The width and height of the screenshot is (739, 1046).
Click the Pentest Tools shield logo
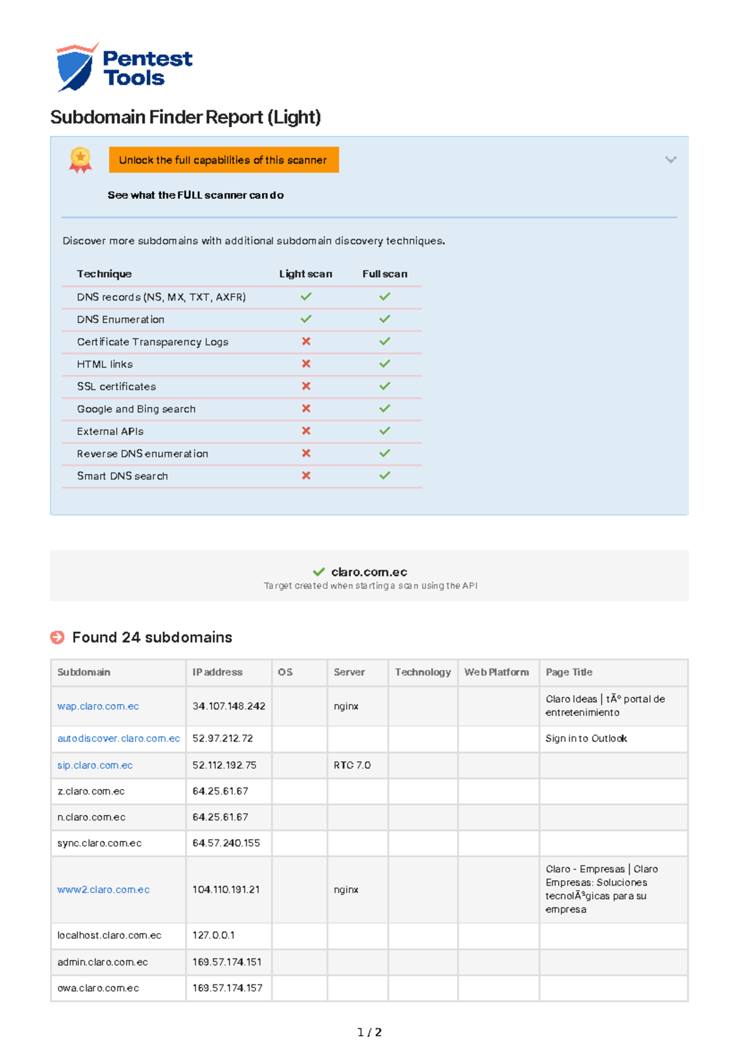click(77, 67)
